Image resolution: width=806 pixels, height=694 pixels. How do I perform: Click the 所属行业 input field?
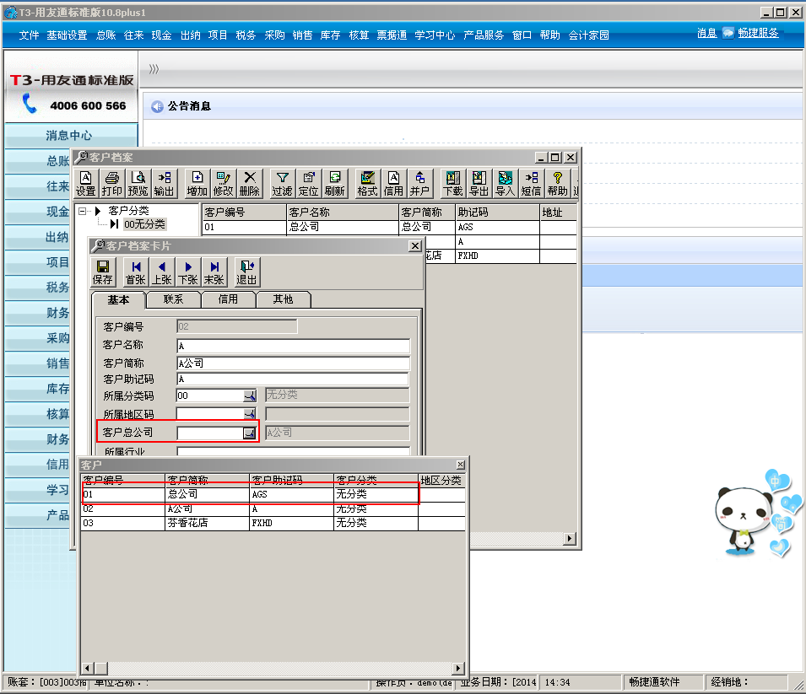[x=293, y=451]
